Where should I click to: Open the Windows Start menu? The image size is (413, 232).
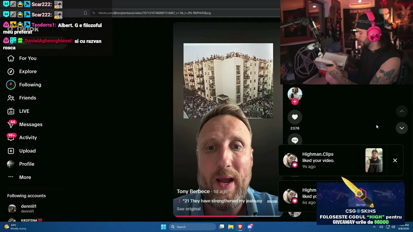click(164, 227)
